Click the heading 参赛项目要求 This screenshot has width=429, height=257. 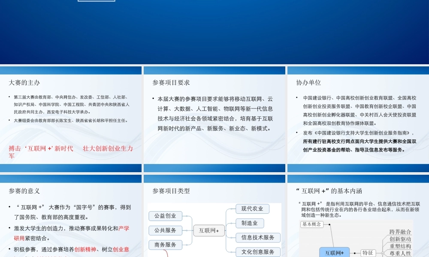tap(171, 83)
